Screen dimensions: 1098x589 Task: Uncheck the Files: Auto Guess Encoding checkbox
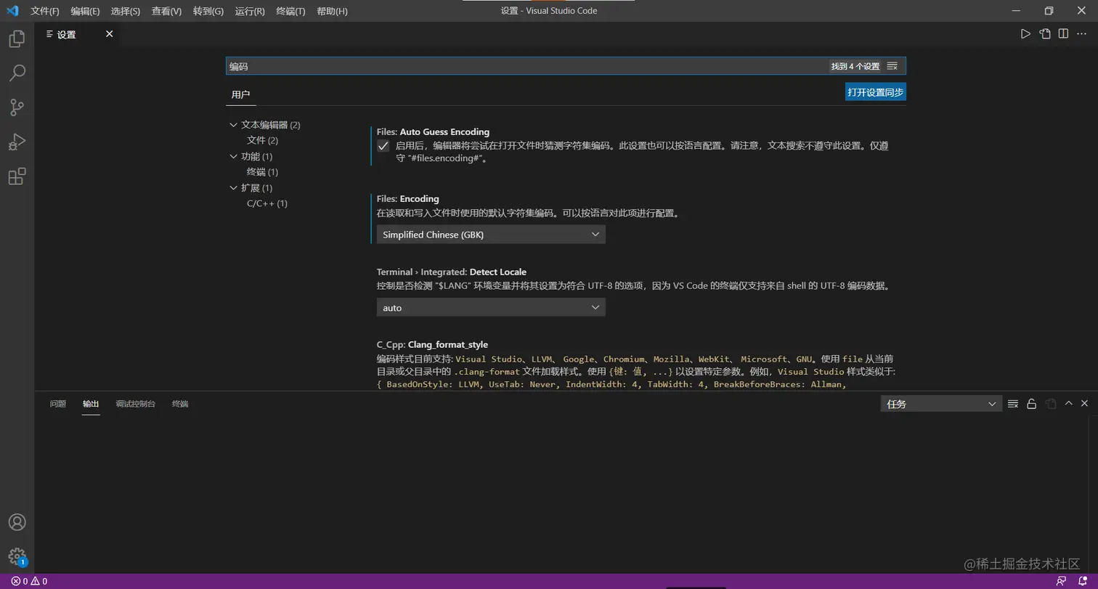383,146
